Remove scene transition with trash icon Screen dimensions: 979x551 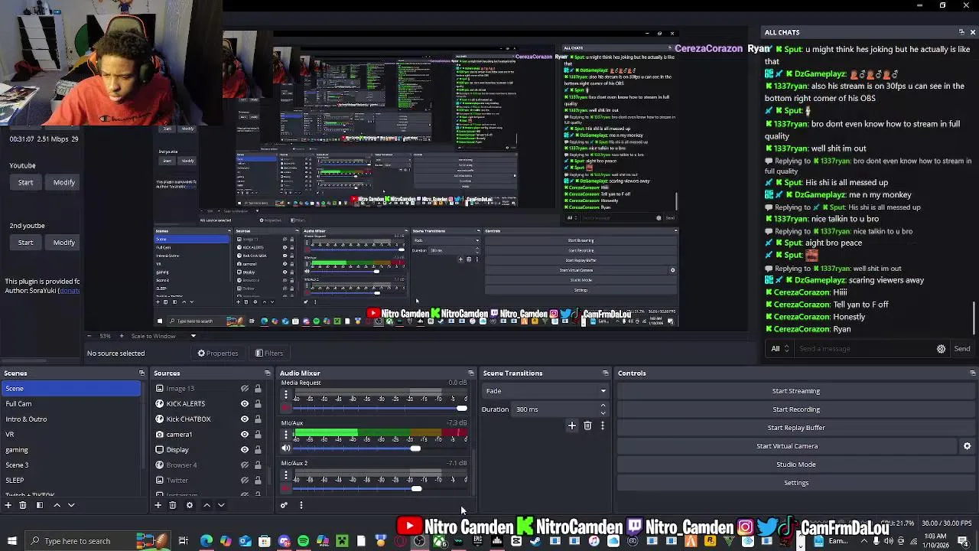pyautogui.click(x=587, y=425)
